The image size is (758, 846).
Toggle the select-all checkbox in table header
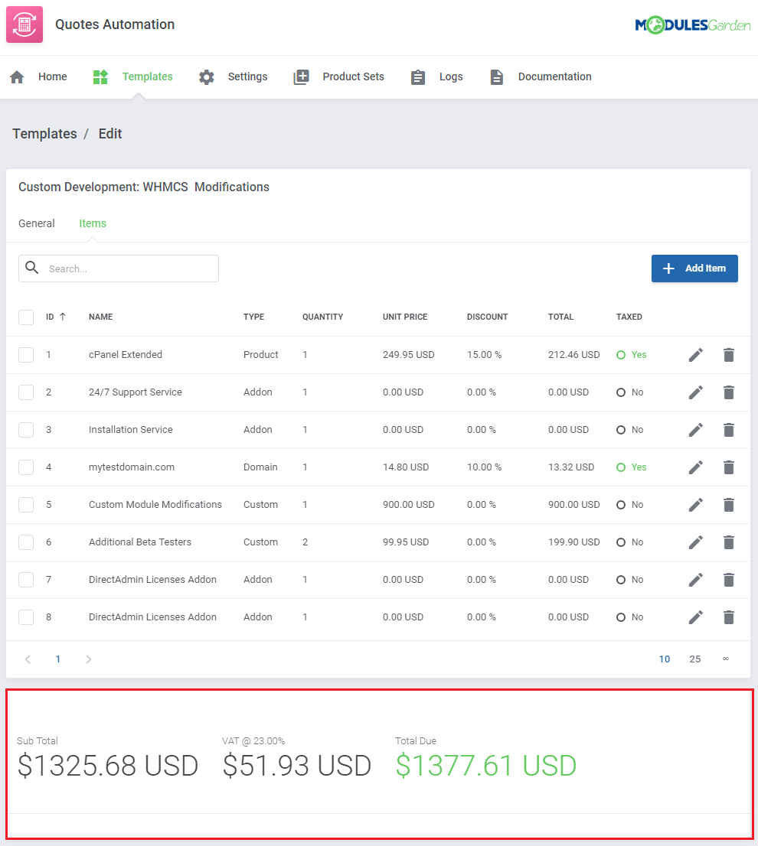tap(26, 317)
